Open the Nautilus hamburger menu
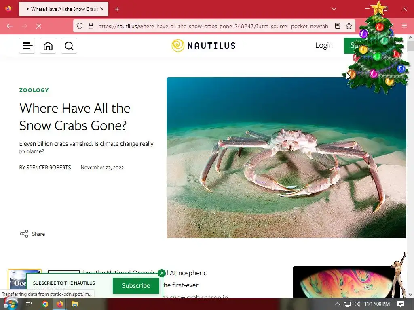 (x=27, y=46)
